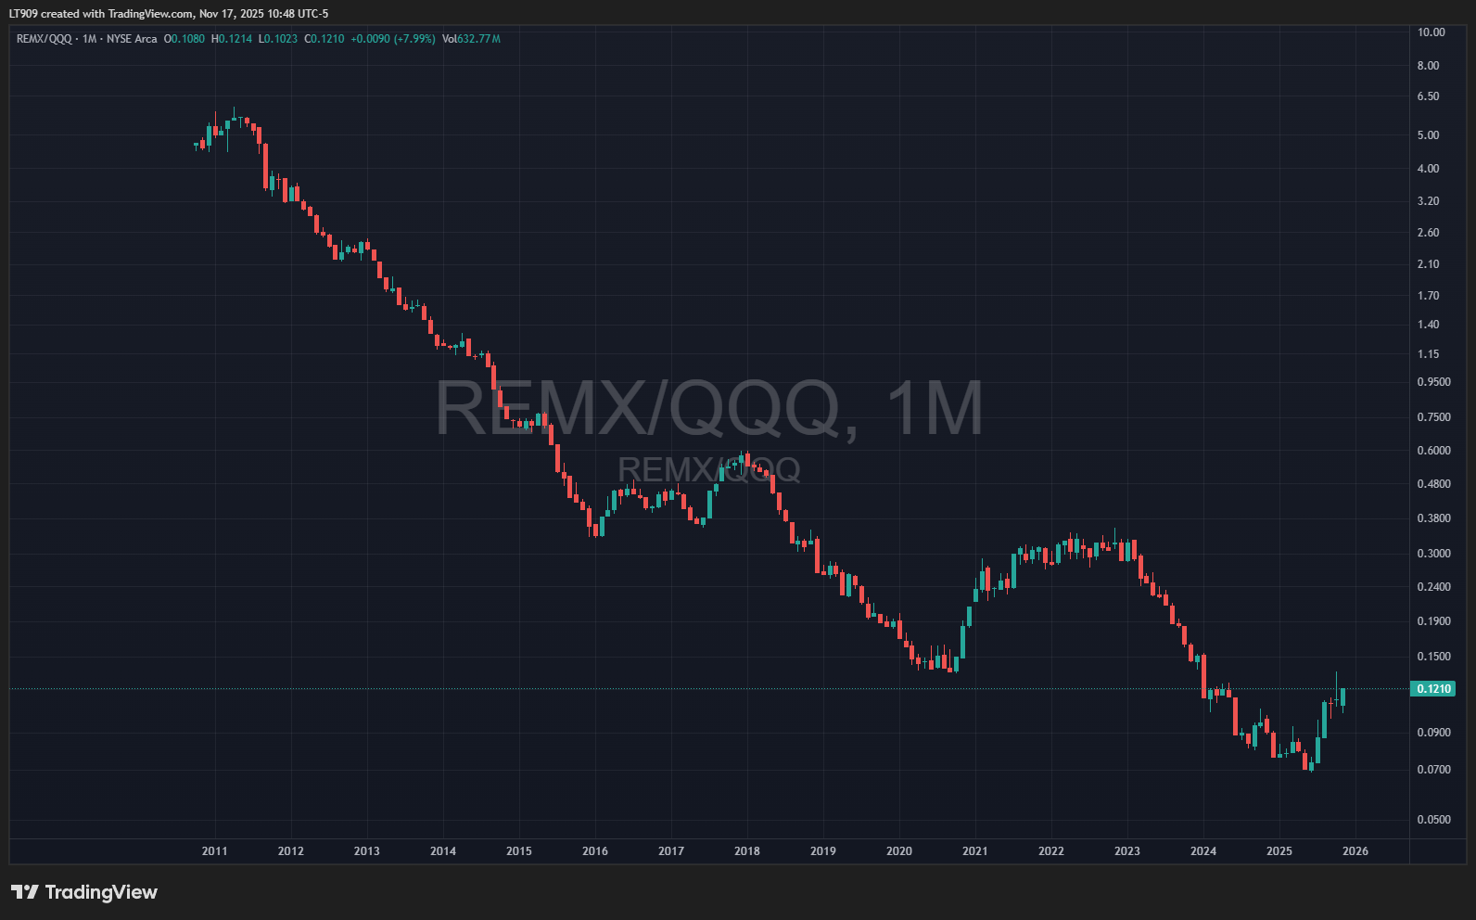
Task: Click the 0.3800 price axis label
Action: click(x=1434, y=518)
